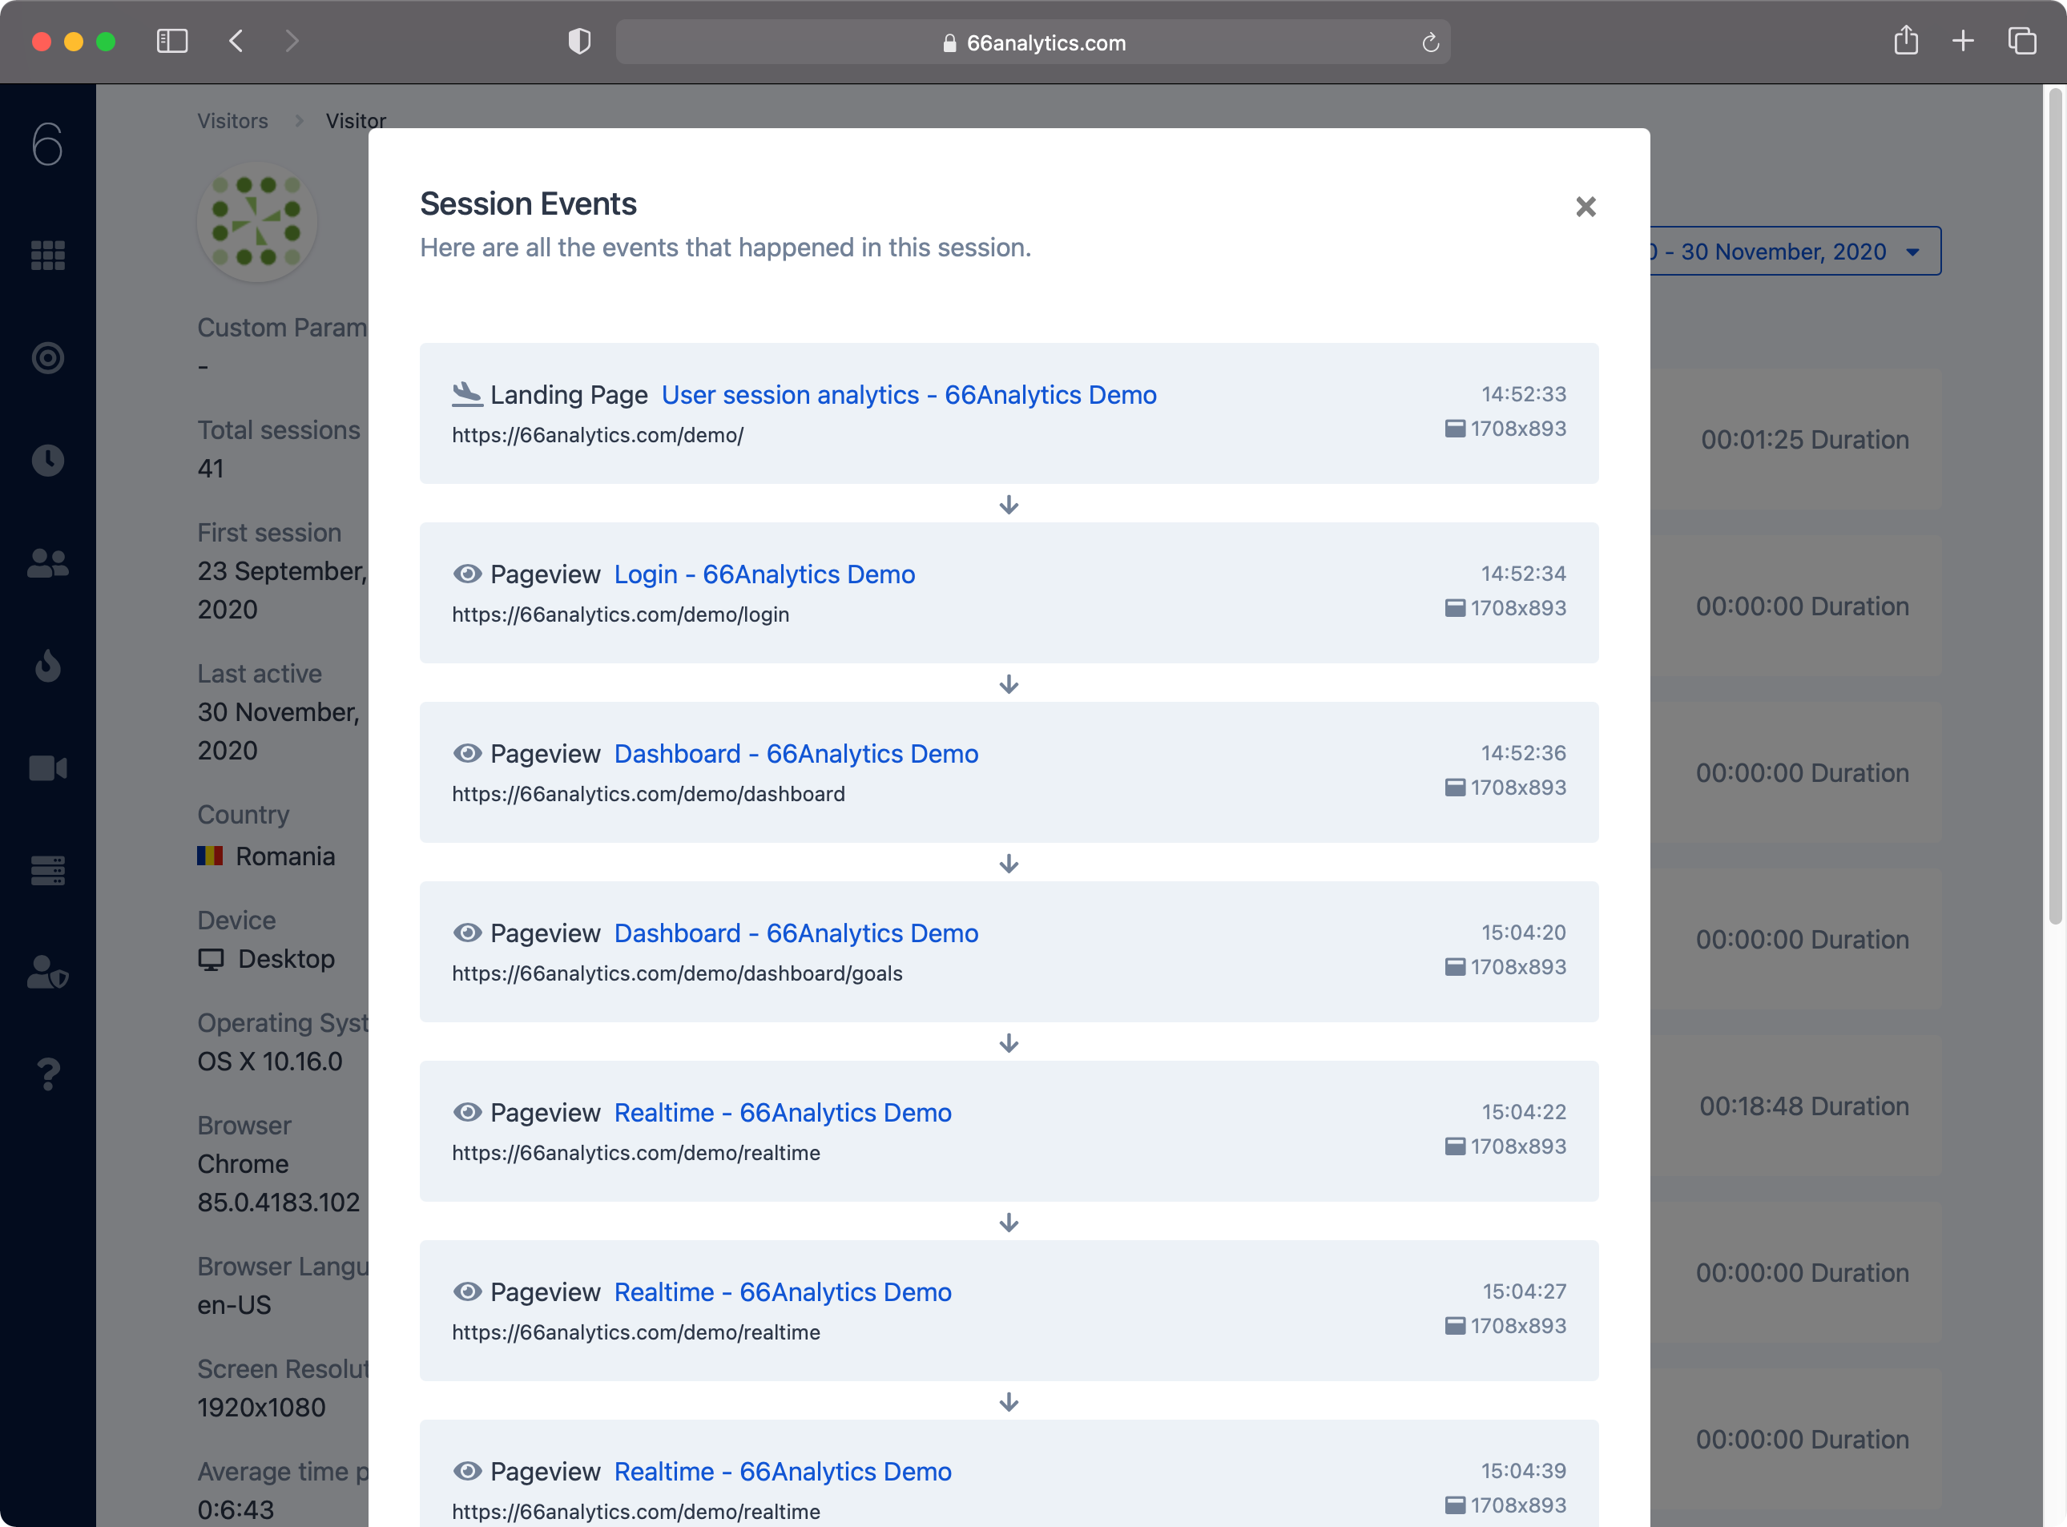Viewport: 2067px width, 1527px height.
Task: Click the eye icon beside Login pageview
Action: [x=469, y=574]
